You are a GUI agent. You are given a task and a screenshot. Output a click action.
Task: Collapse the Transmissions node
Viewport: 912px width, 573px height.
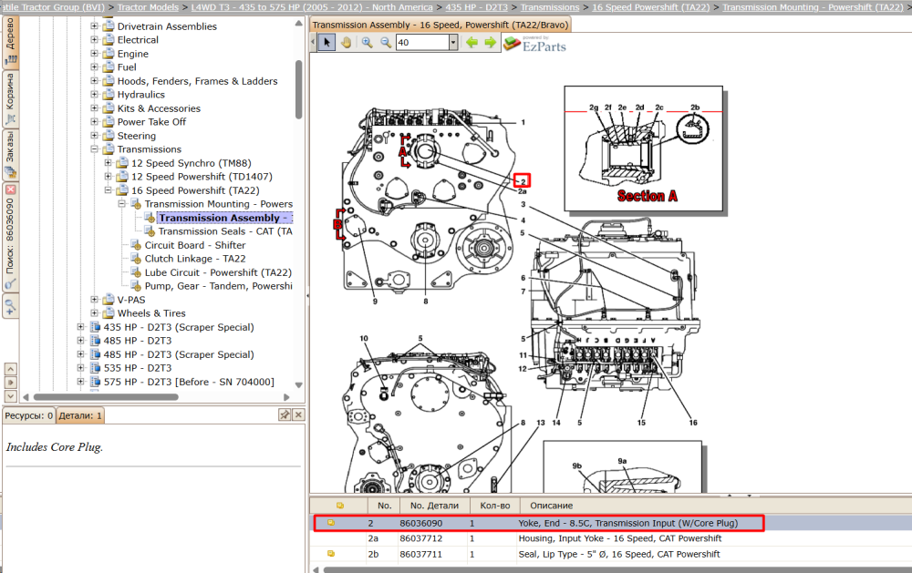click(94, 148)
